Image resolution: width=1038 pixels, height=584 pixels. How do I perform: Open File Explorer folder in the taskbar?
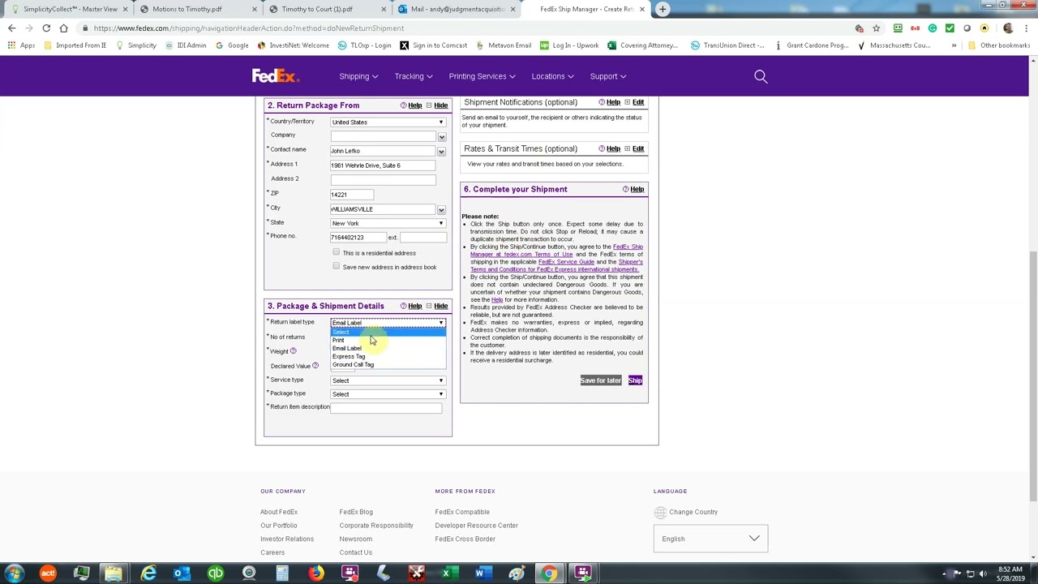tap(114, 573)
